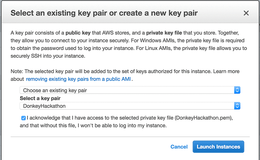Click the 'securely SSH into your instance' sentence
This screenshot has height=160, width=260.
[48, 56]
